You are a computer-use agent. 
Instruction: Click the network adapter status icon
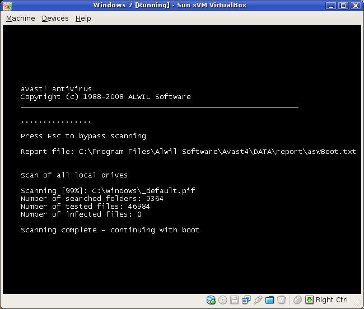pos(246,300)
